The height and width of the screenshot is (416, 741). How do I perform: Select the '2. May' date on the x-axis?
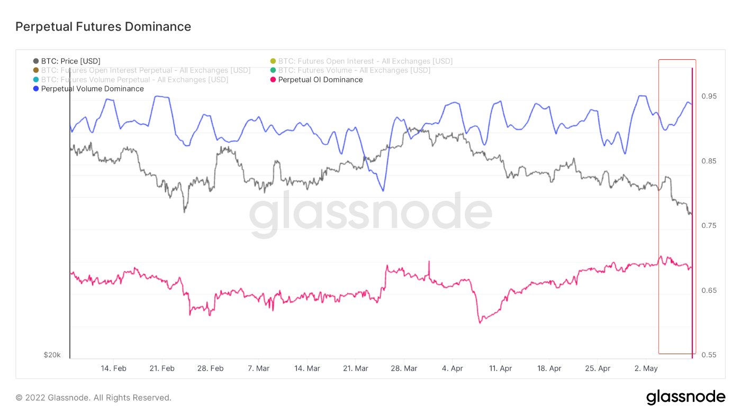(646, 368)
